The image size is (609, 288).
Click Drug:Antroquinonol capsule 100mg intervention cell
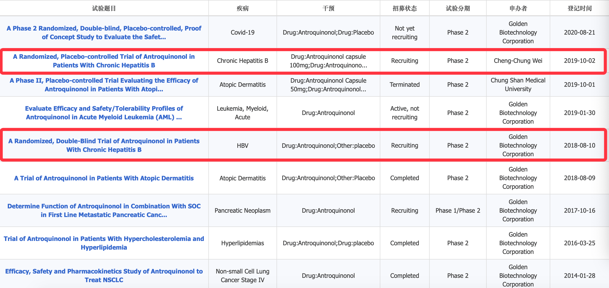point(328,61)
